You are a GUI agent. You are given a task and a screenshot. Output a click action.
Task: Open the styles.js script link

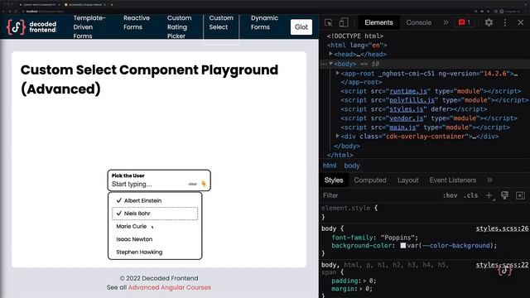(x=407, y=109)
